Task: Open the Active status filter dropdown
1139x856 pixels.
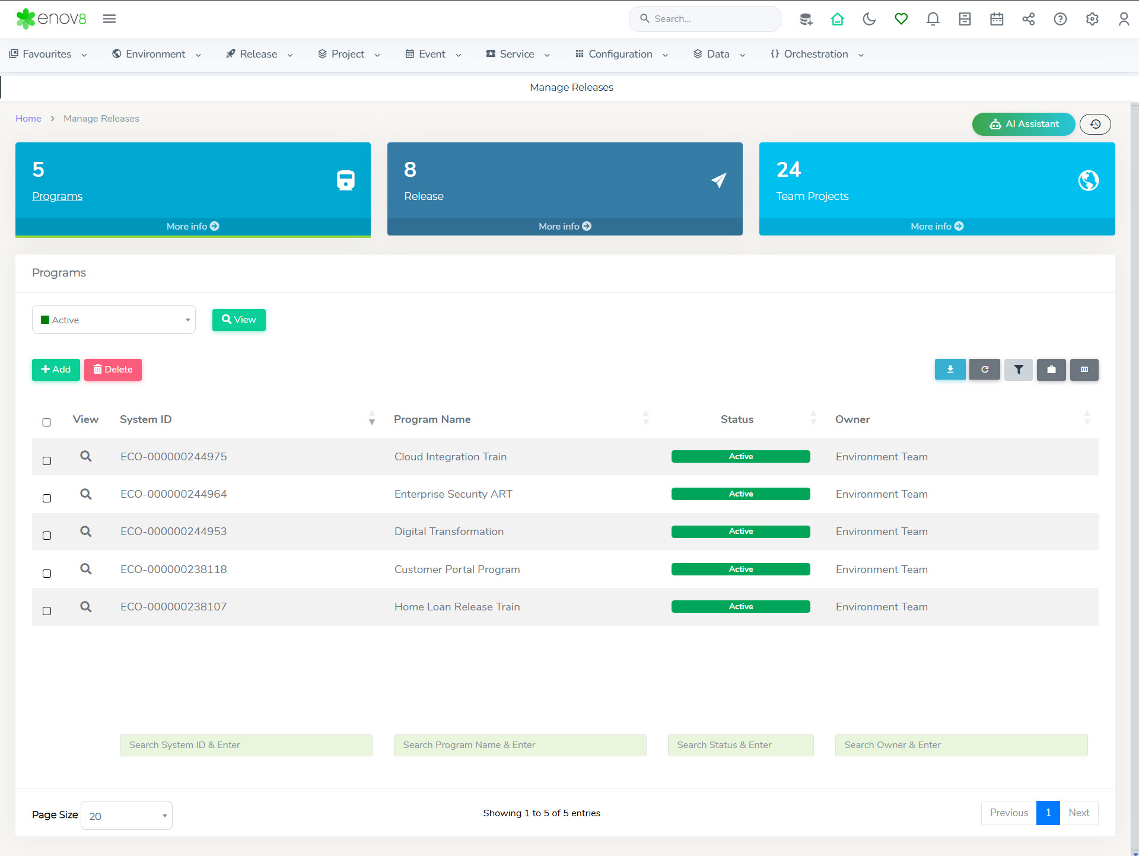Action: click(x=114, y=320)
